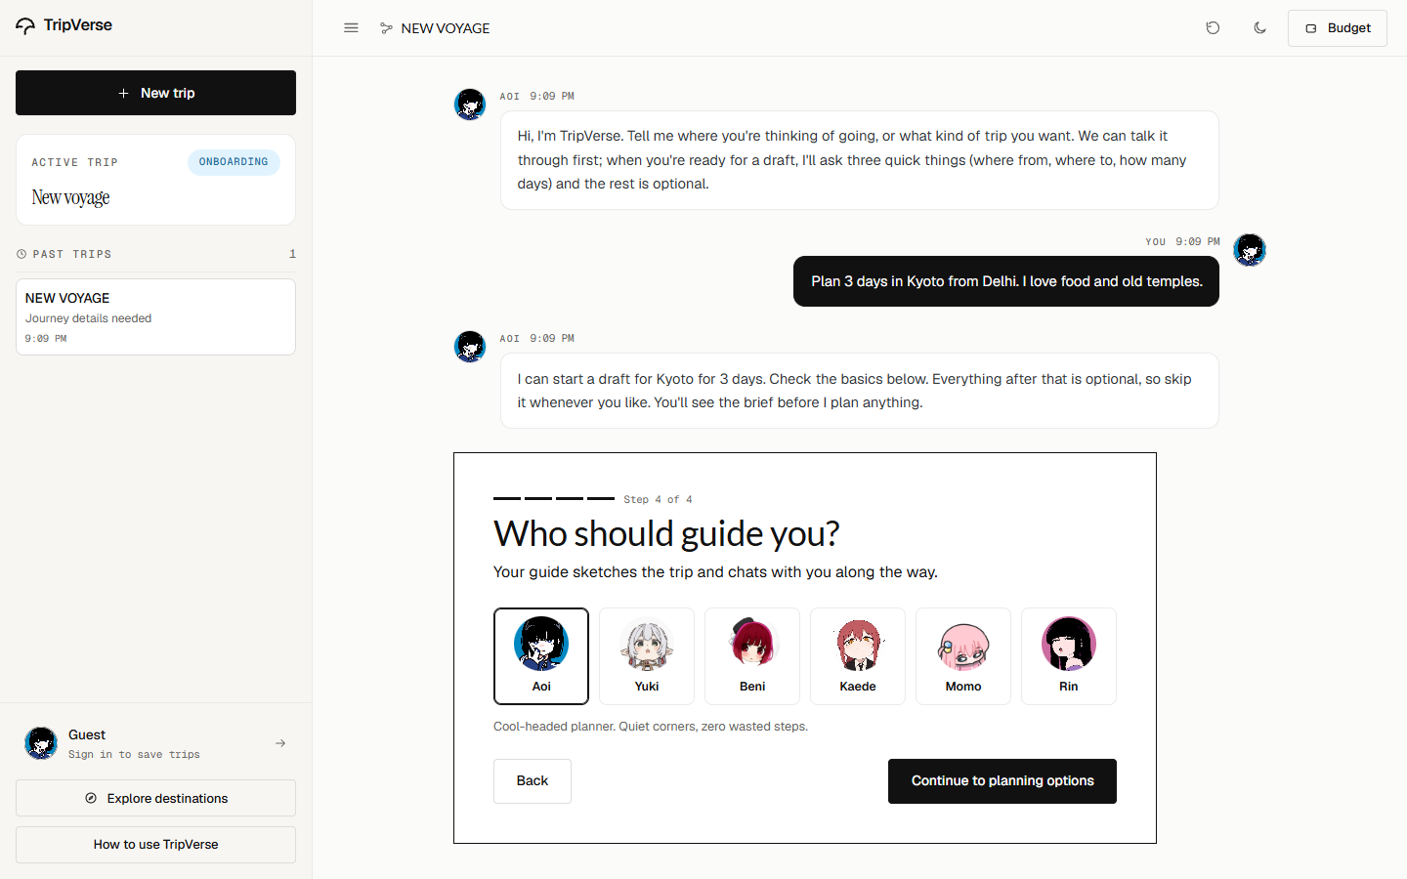1407x879 pixels.
Task: Click Aoi's avatar on the first message
Action: (x=470, y=104)
